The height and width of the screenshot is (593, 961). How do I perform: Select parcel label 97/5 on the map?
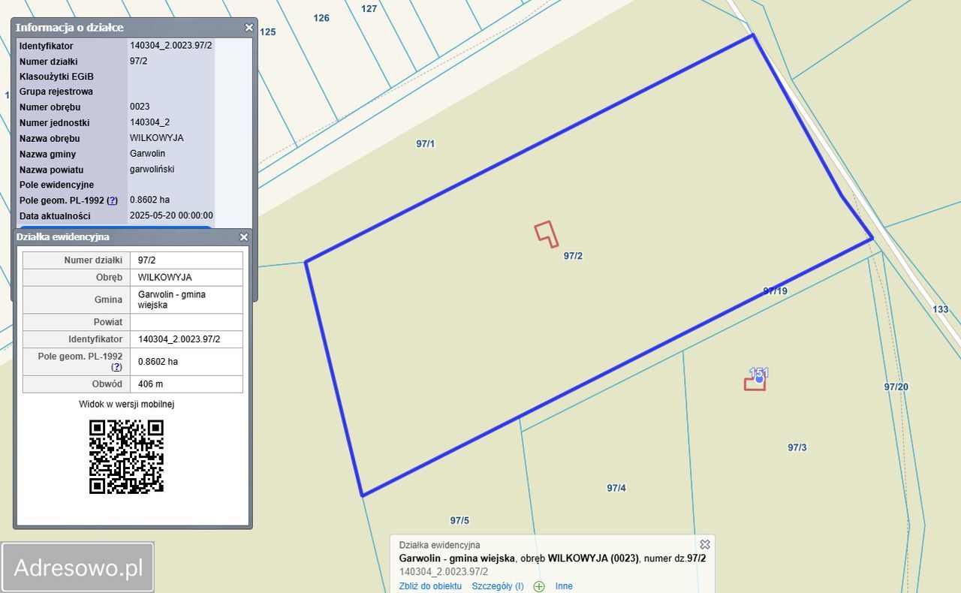coord(459,520)
